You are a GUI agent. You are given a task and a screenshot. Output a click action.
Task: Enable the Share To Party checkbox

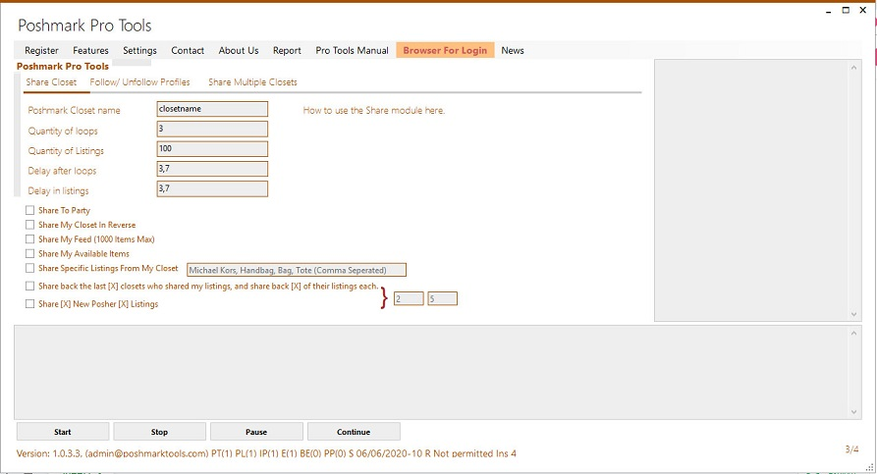point(29,211)
